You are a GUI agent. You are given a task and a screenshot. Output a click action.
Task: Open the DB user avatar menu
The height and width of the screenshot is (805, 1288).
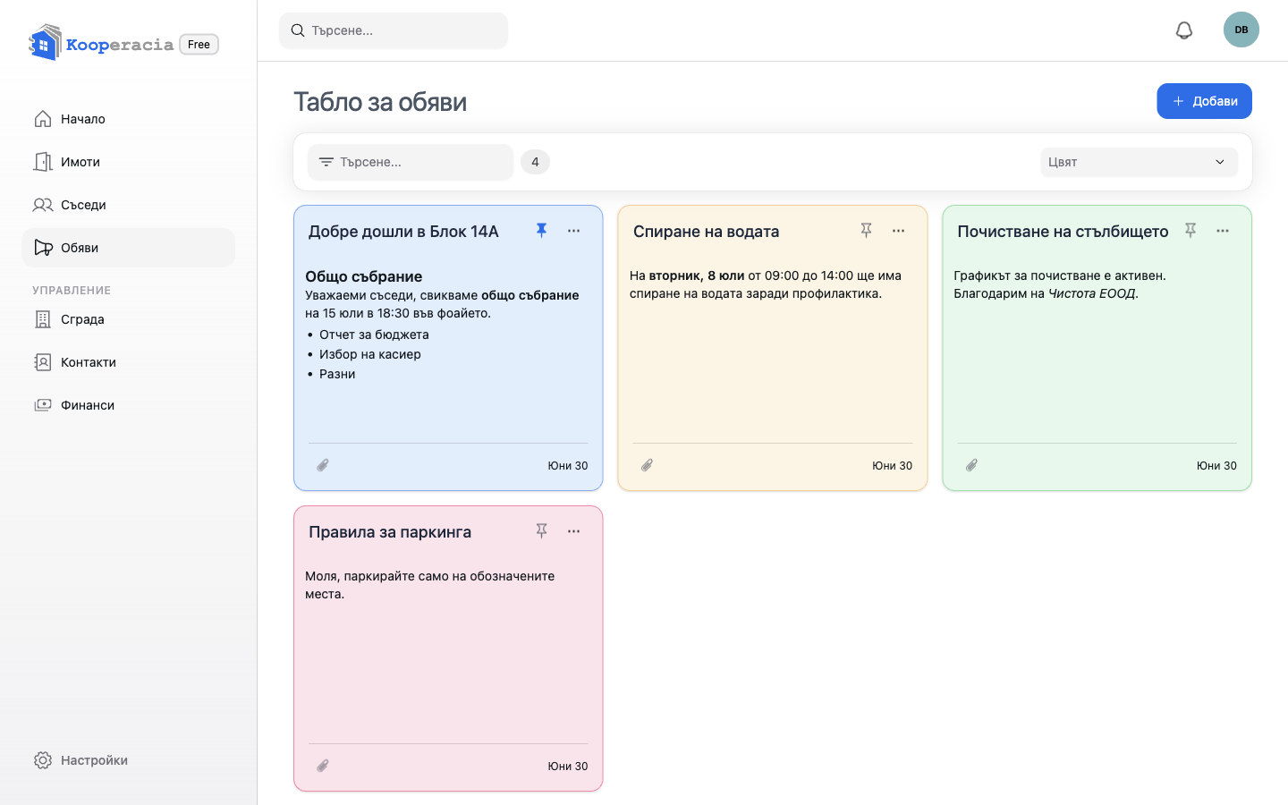tap(1241, 30)
